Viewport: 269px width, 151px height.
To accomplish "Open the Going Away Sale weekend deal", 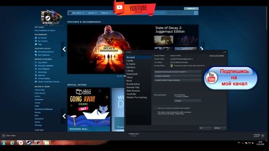I will coord(89,109).
